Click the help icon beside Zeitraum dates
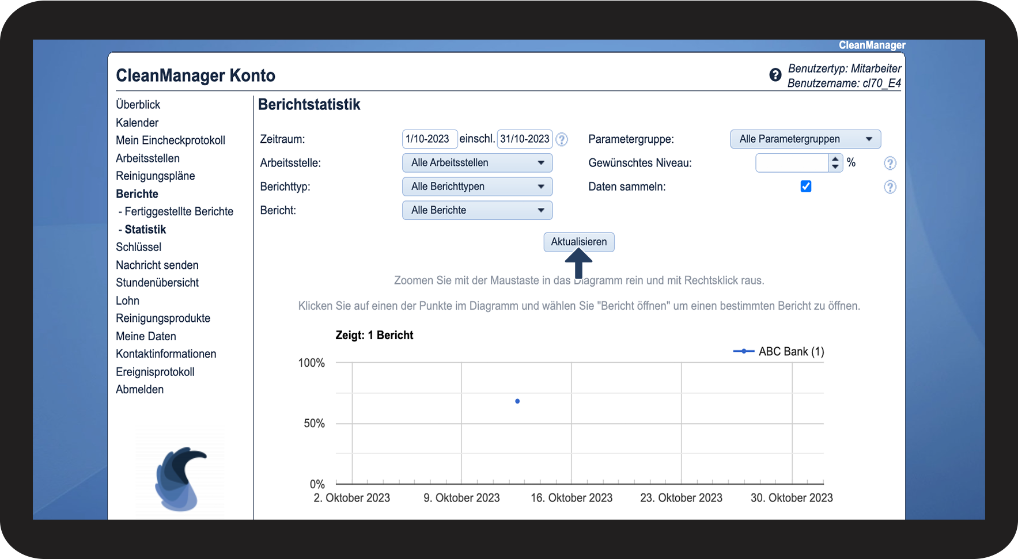Image resolution: width=1018 pixels, height=559 pixels. point(562,139)
